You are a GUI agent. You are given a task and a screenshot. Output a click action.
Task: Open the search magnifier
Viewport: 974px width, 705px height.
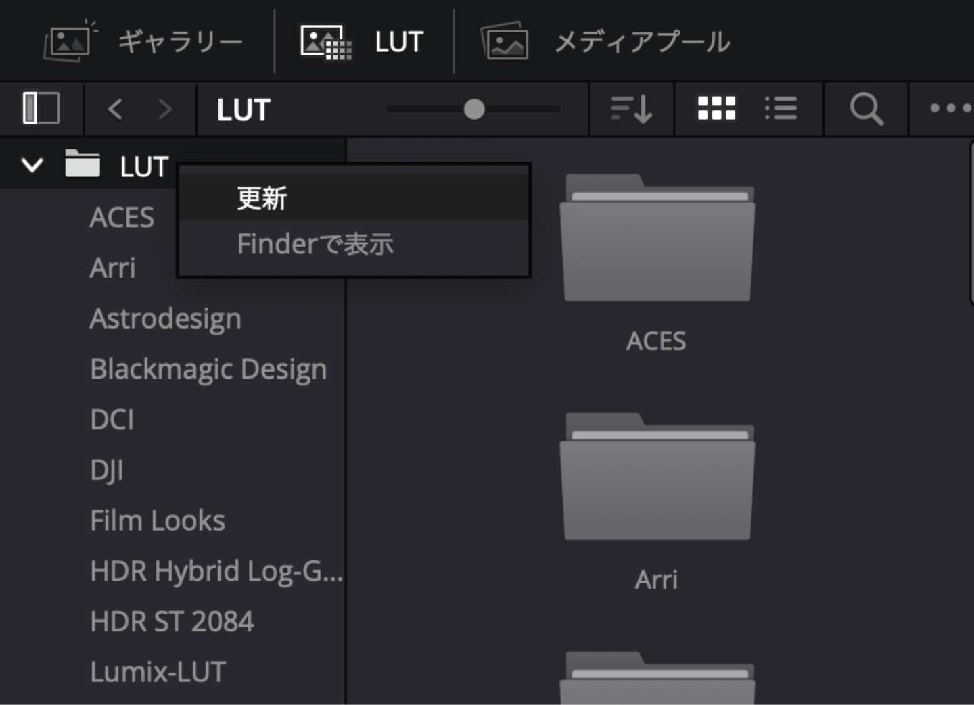click(x=866, y=109)
